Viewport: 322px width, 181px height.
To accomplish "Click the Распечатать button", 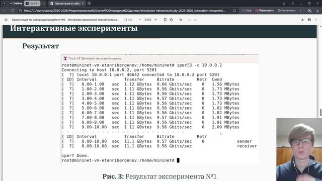I will 287,11.
